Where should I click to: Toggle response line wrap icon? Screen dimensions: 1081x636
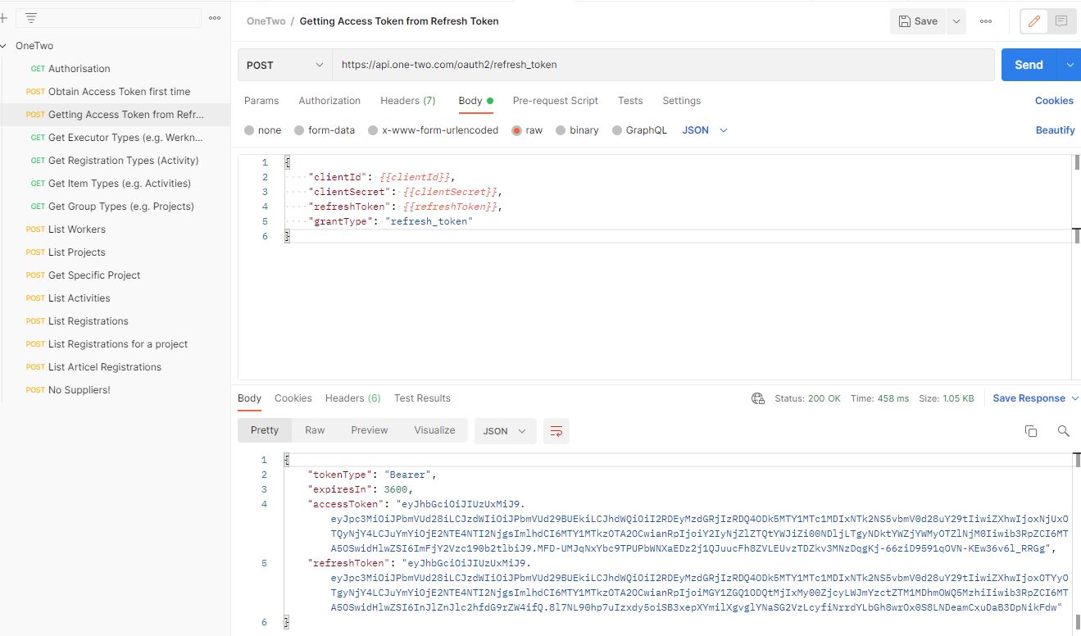click(x=556, y=431)
